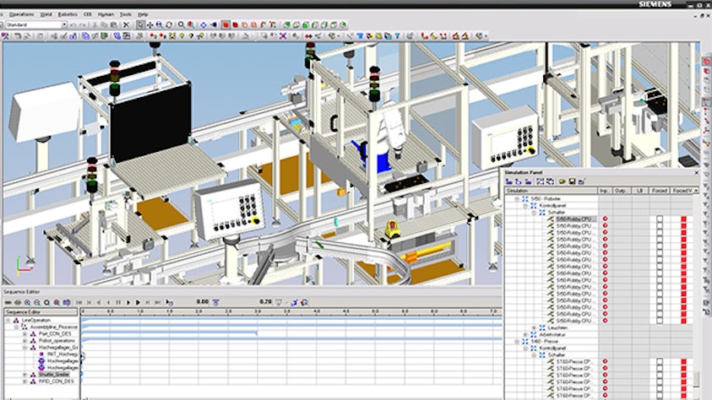Viewport: 712px width, 400px height.
Task: Expand the RFID_CON_DES node
Action: click(x=24, y=382)
